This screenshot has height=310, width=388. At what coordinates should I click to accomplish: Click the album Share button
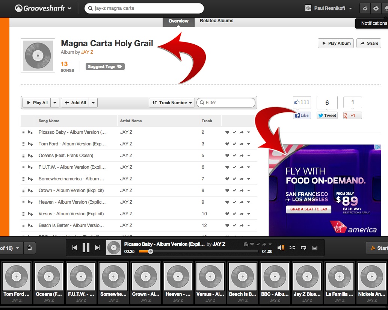pos(369,43)
